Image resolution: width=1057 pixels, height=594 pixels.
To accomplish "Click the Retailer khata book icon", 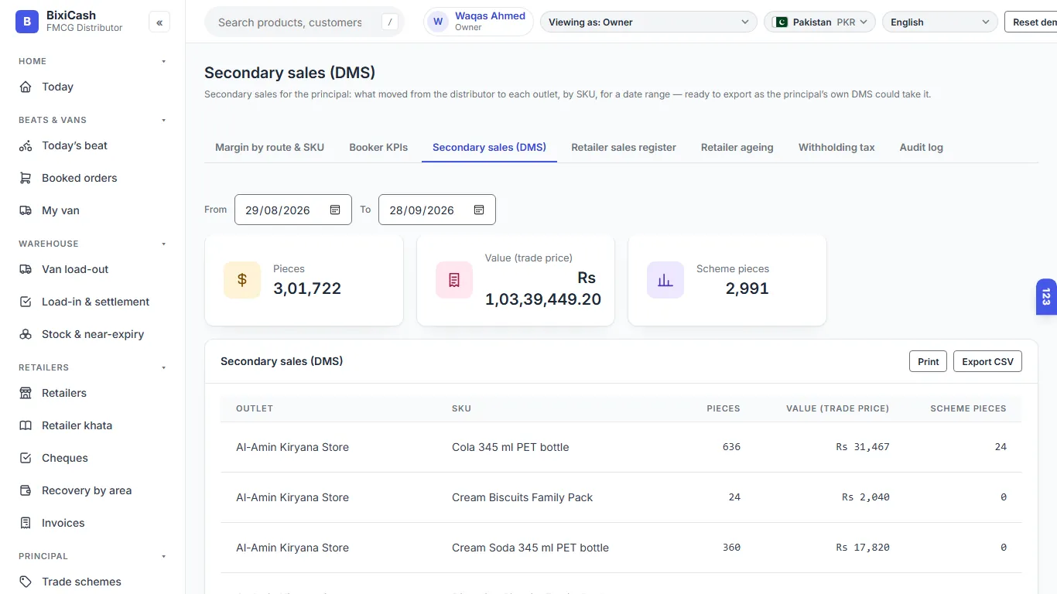I will pos(26,425).
